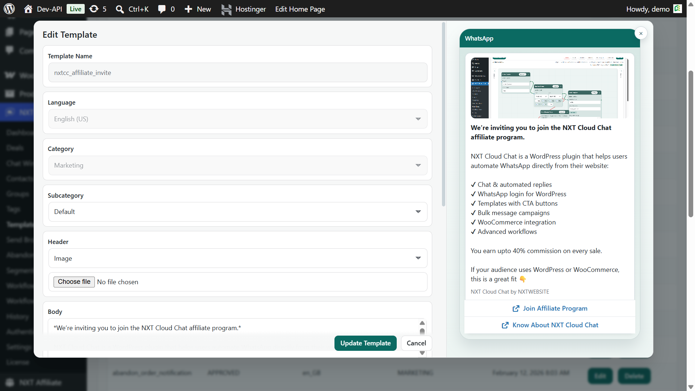Open the Language English (US) dropdown
Image resolution: width=695 pixels, height=391 pixels.
[x=238, y=119]
